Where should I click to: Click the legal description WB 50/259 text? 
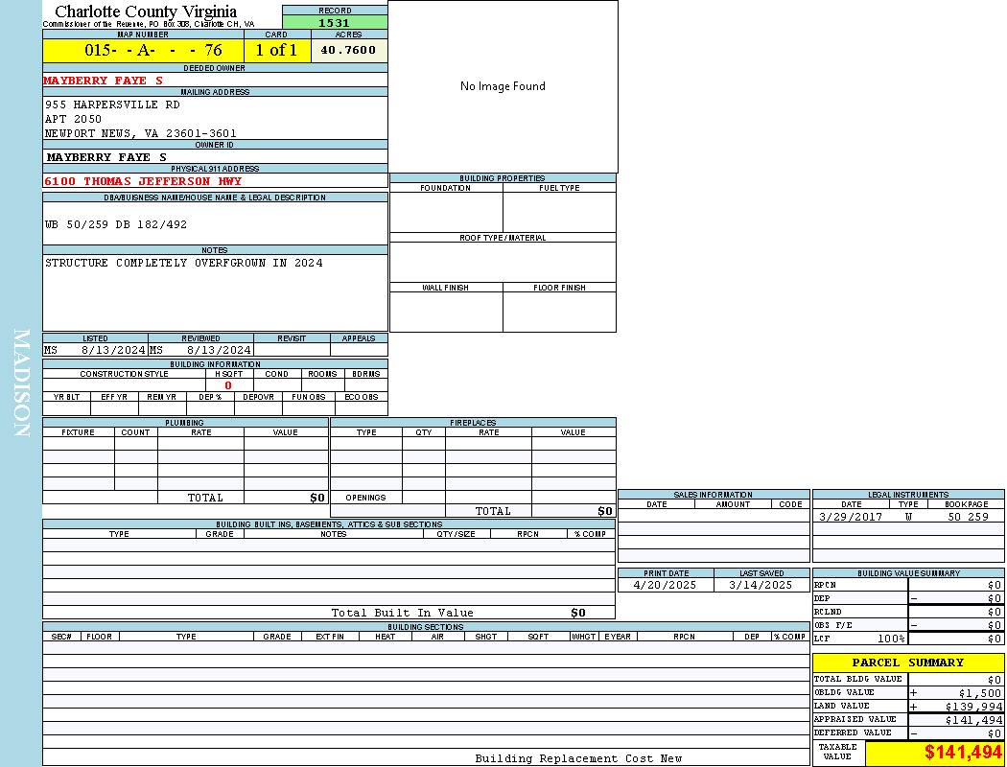pos(116,224)
